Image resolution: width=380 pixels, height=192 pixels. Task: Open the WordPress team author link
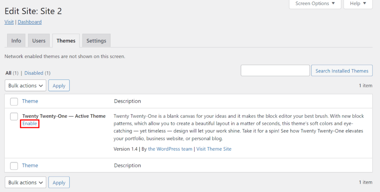pos(170,149)
